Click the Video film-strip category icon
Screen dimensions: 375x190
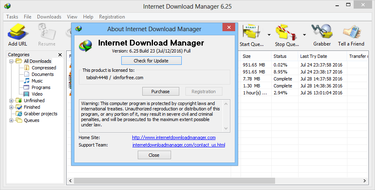coord(26,94)
